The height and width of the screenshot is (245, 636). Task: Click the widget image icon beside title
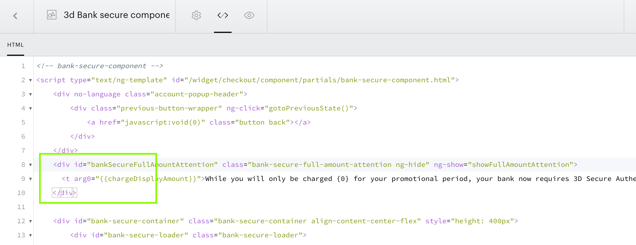point(52,15)
